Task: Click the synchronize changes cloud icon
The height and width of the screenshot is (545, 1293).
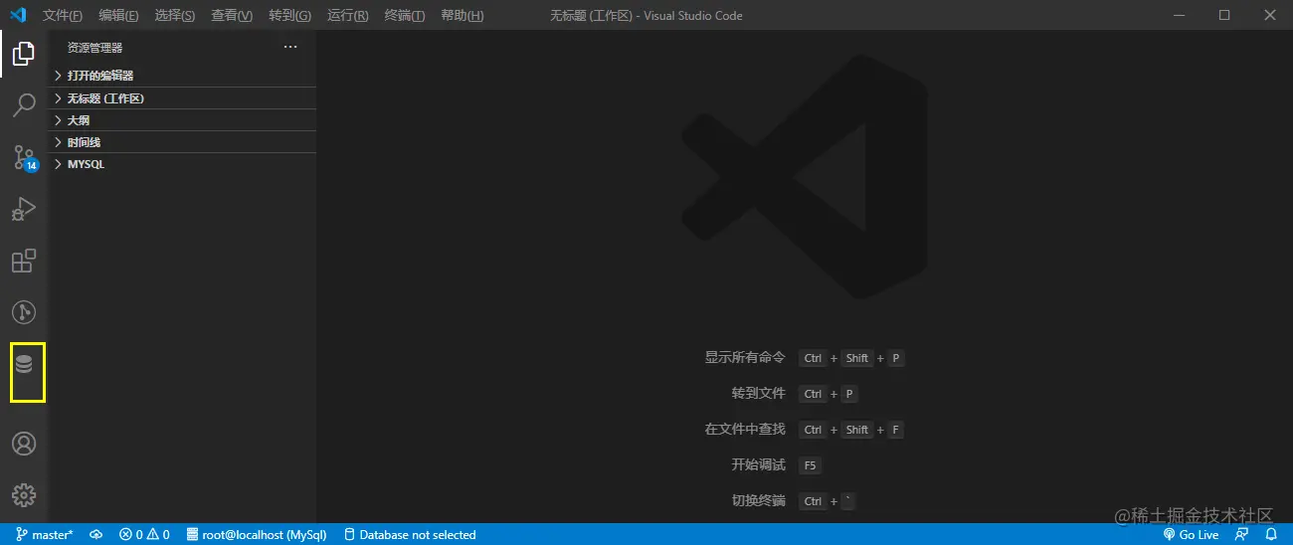Action: tap(96, 534)
